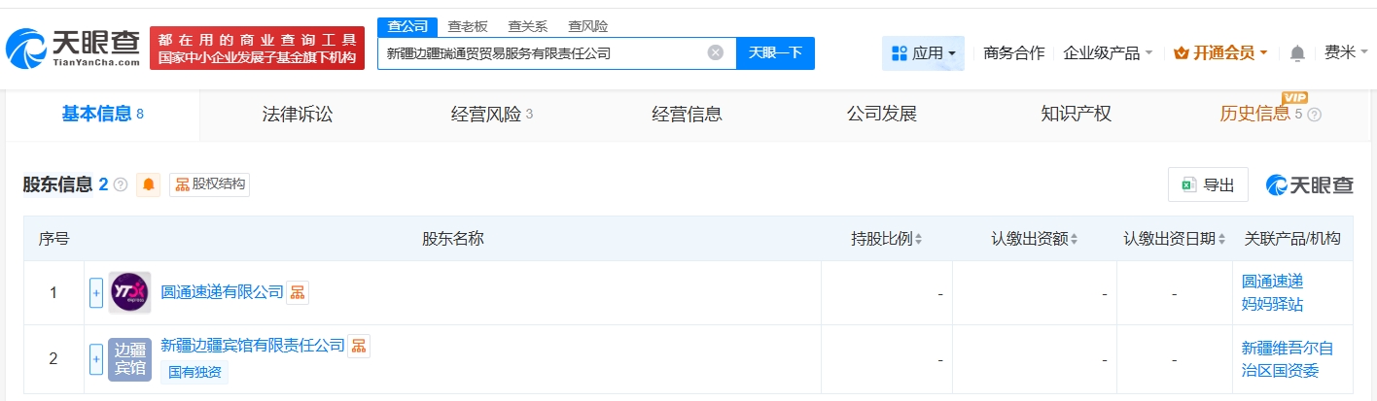The width and height of the screenshot is (1377, 401).
Task: Open equity structure icon beside 新疆边疆宾馆有限责任公司
Action: [359, 346]
